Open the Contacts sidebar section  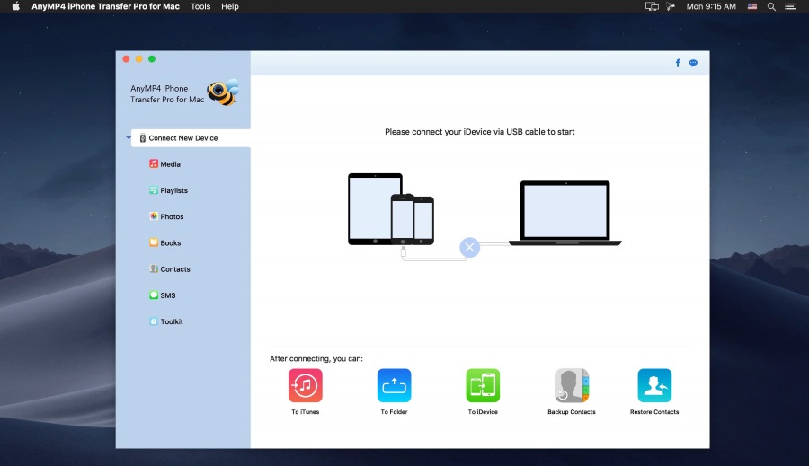click(169, 269)
